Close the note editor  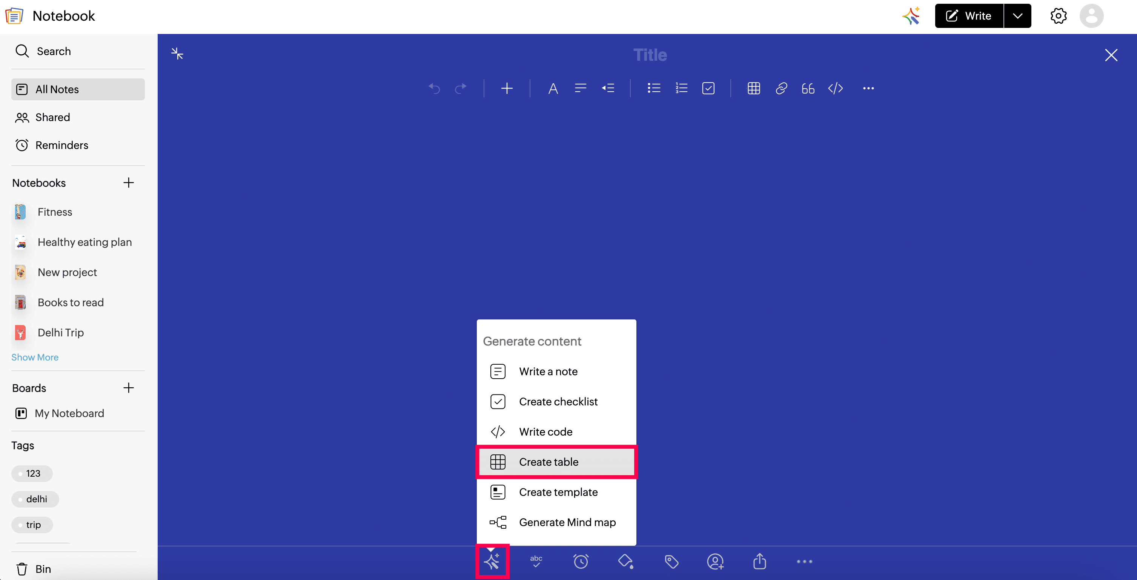pos(1111,55)
